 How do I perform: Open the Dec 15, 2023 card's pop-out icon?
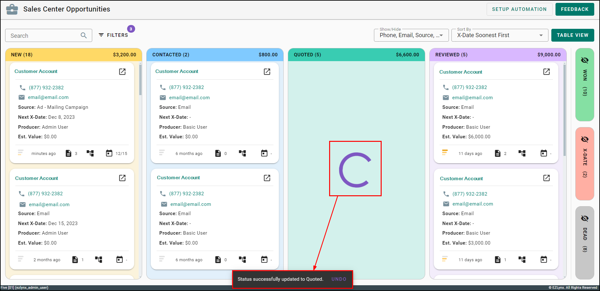tap(122, 178)
